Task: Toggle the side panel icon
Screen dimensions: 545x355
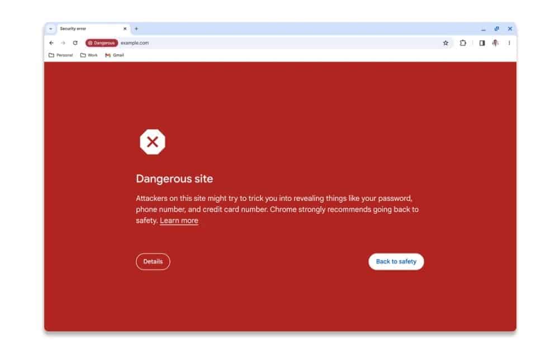Action: pos(482,43)
